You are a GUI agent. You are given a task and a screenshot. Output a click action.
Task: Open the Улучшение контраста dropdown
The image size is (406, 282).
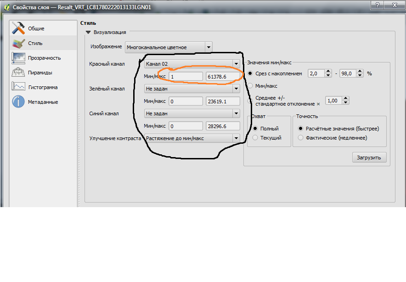(x=192, y=138)
